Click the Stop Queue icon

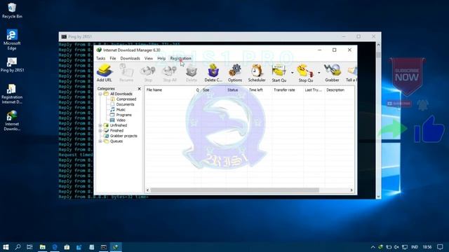coord(306,73)
